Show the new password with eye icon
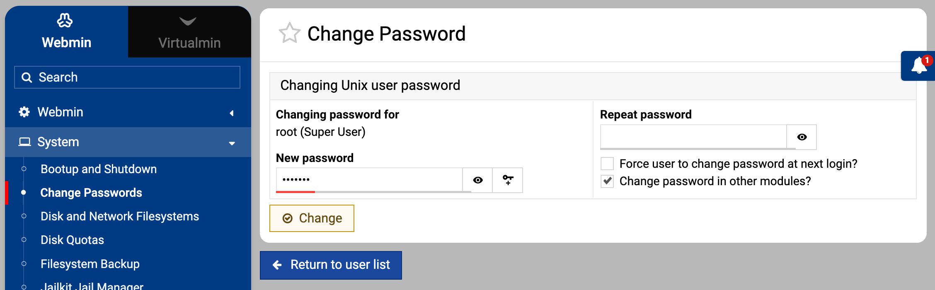Screen dimensions: 935x290 point(478,180)
